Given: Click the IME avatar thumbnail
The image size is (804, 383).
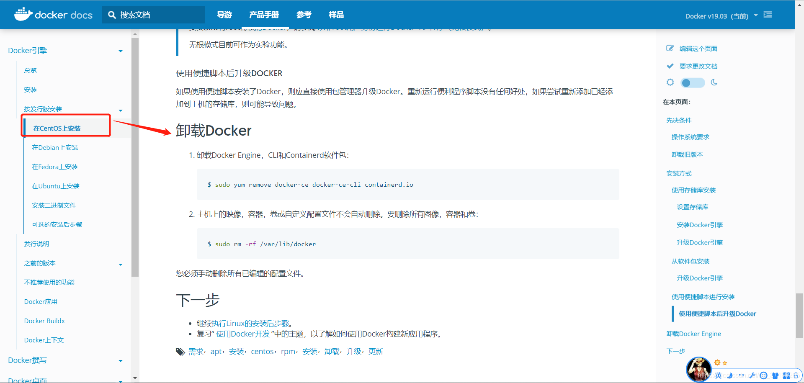Looking at the screenshot, I should (x=699, y=369).
